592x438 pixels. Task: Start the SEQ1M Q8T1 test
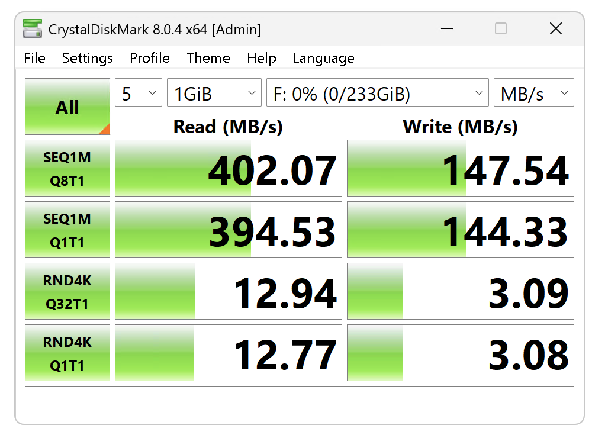click(x=67, y=169)
